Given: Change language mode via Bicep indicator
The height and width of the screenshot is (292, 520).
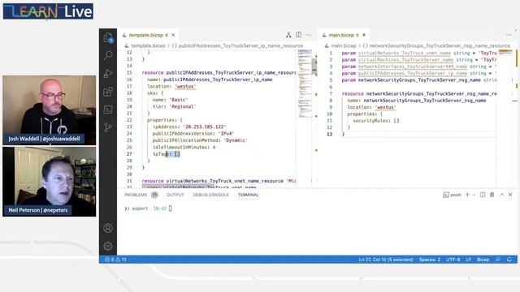Looking at the screenshot, I should click(x=483, y=260).
